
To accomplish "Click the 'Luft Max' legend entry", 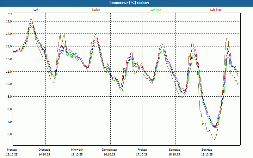I will [216, 10].
